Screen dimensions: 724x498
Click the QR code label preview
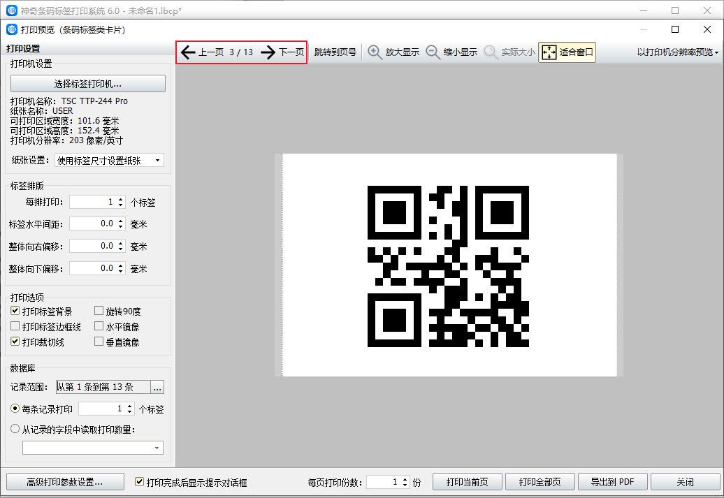tap(449, 266)
